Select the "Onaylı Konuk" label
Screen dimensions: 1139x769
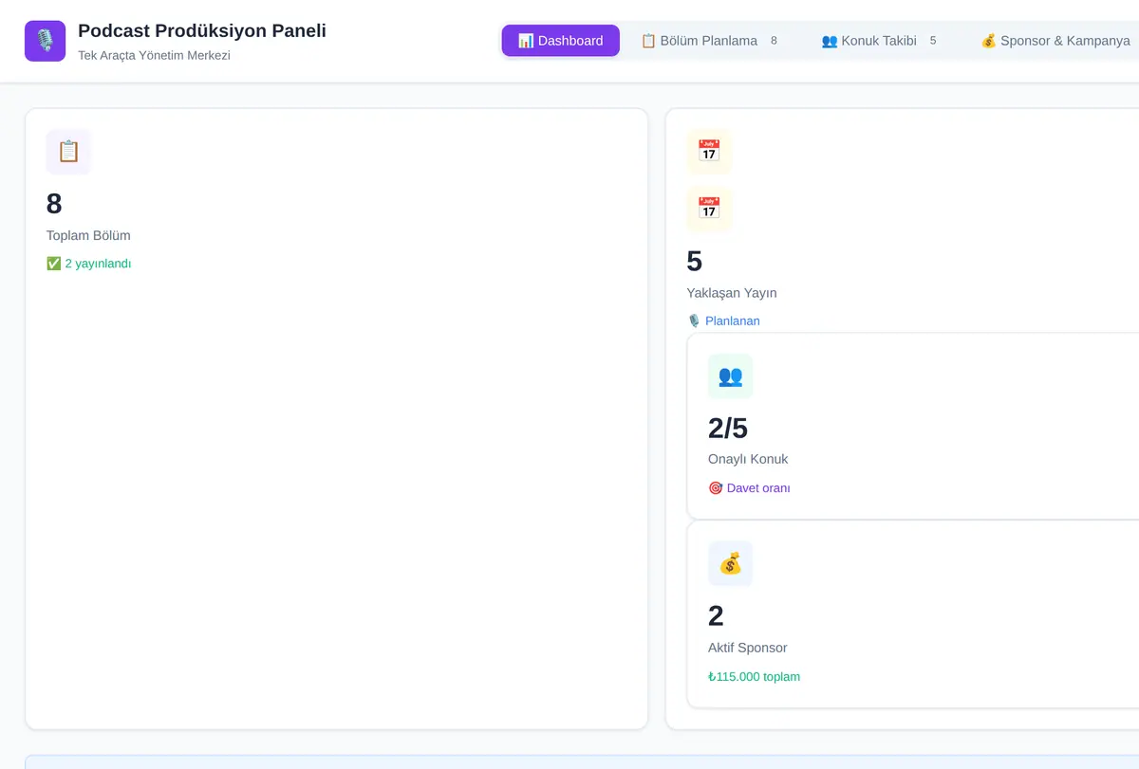[x=748, y=459]
